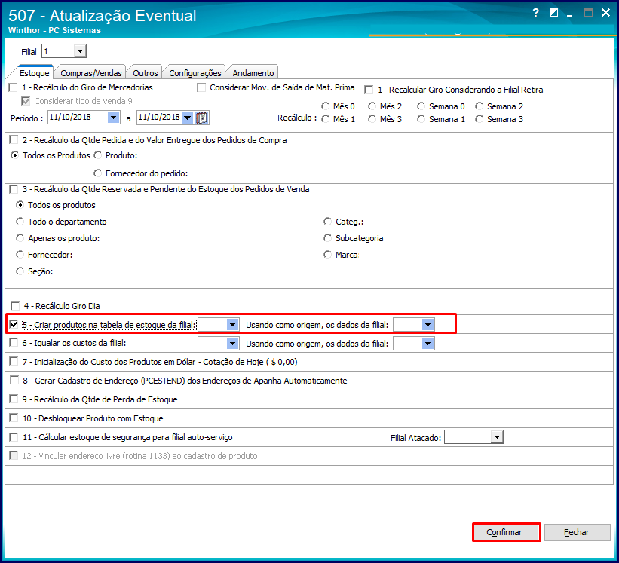Click the Confirmar button
Viewport: 619px width, 563px height.
[x=506, y=532]
